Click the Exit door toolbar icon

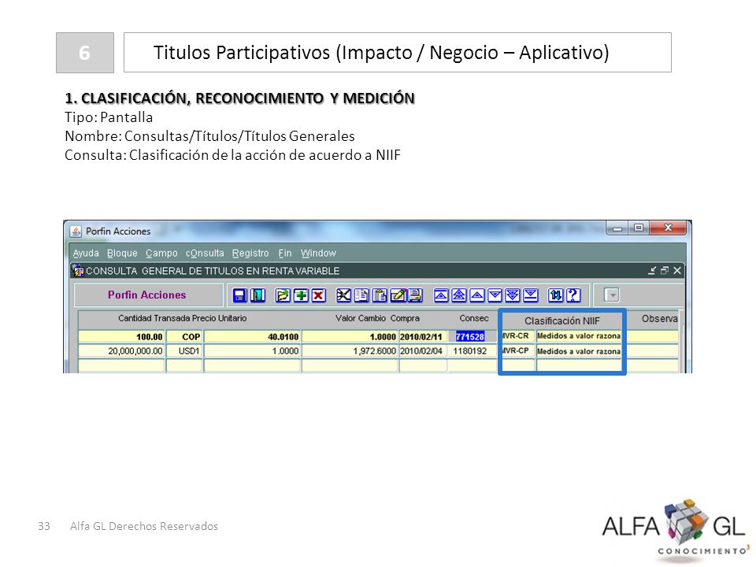point(258,295)
